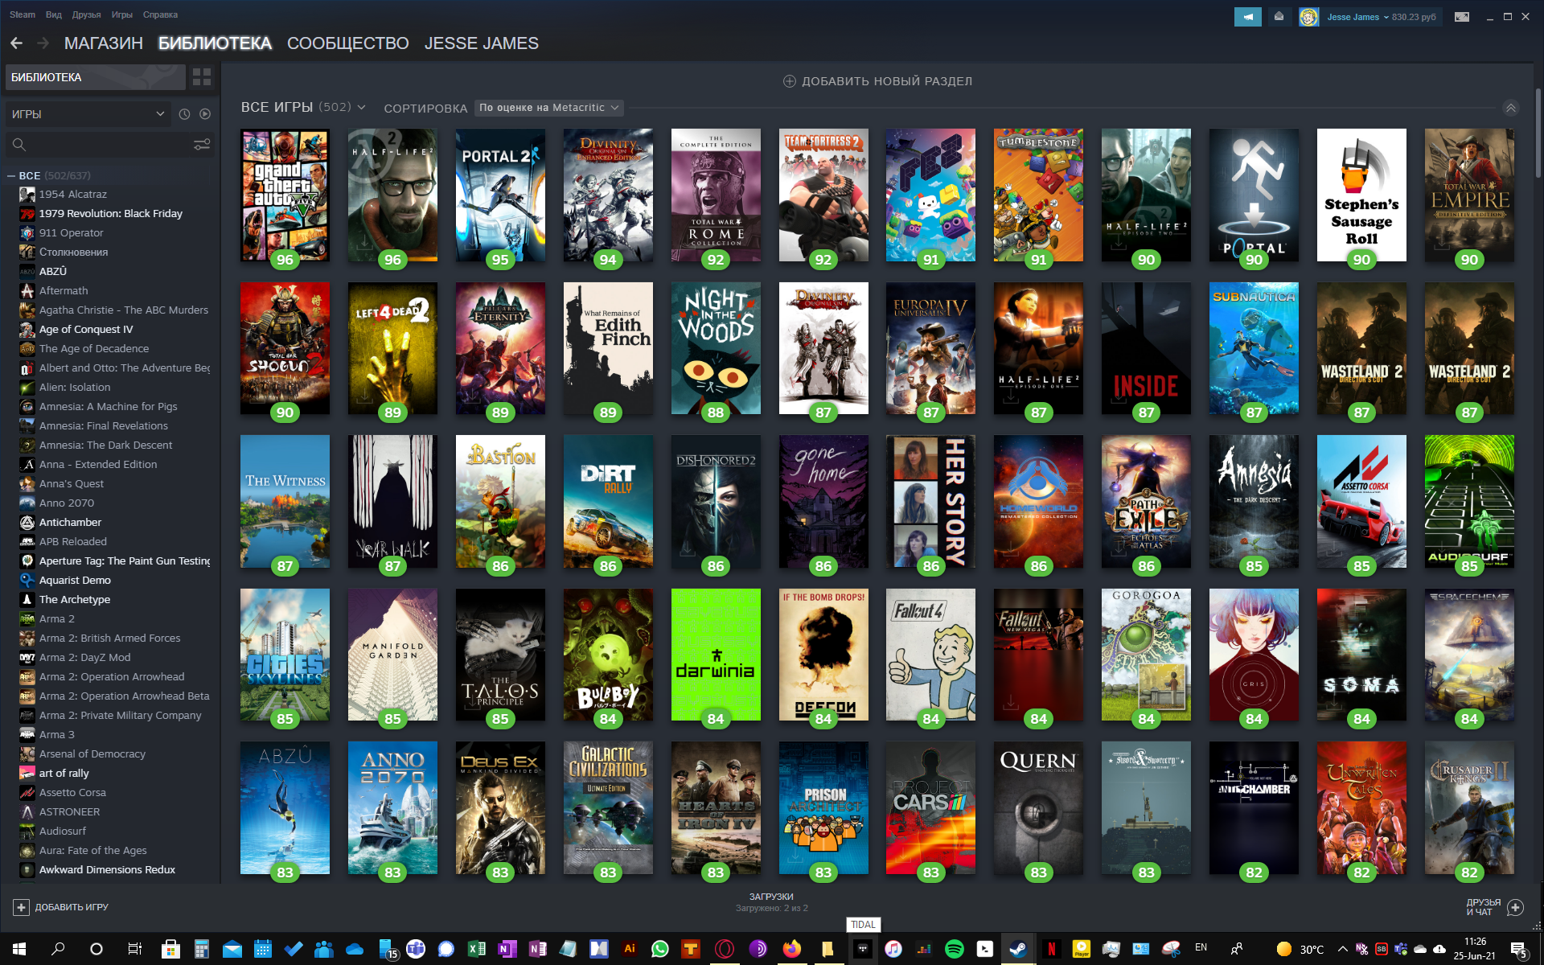Open Windows Start menu
The image size is (1544, 965).
19,949
